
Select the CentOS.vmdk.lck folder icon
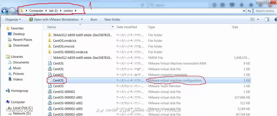tap(50, 41)
